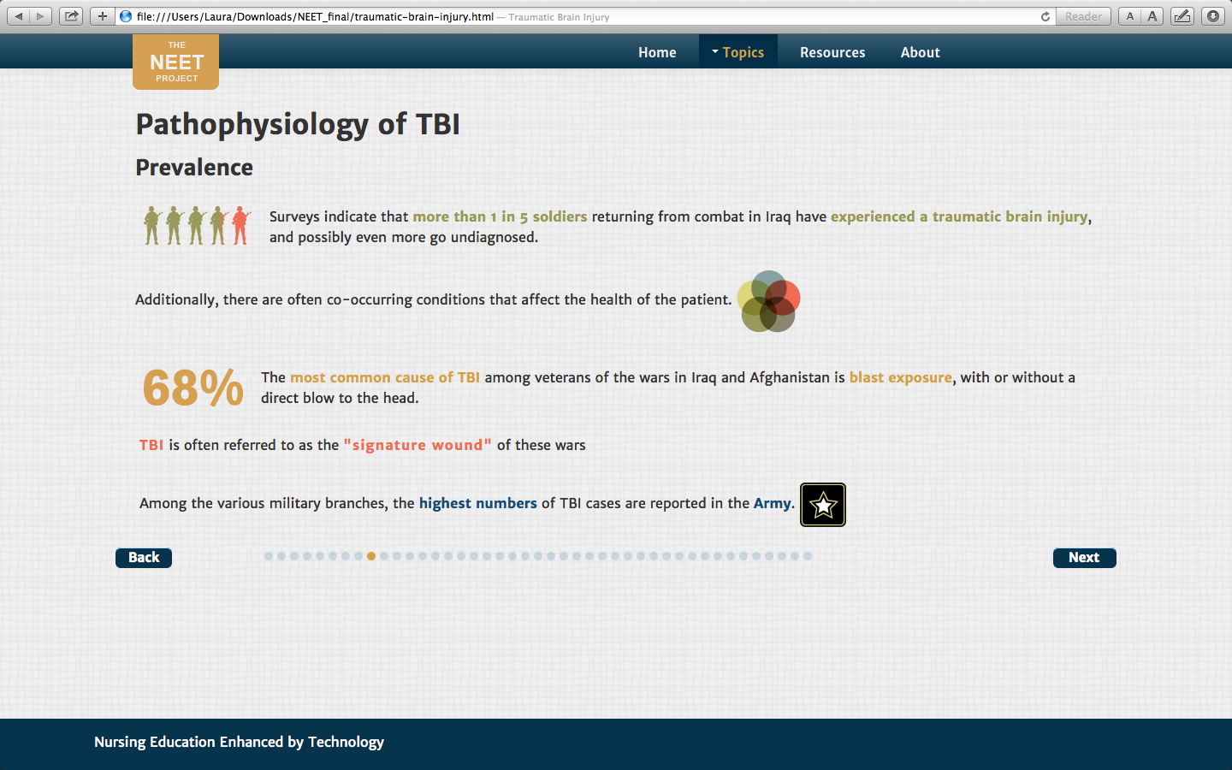Screen dimensions: 1232x770
Task: Click the "Pathophysiology of TBI" heading
Action: click(x=298, y=125)
